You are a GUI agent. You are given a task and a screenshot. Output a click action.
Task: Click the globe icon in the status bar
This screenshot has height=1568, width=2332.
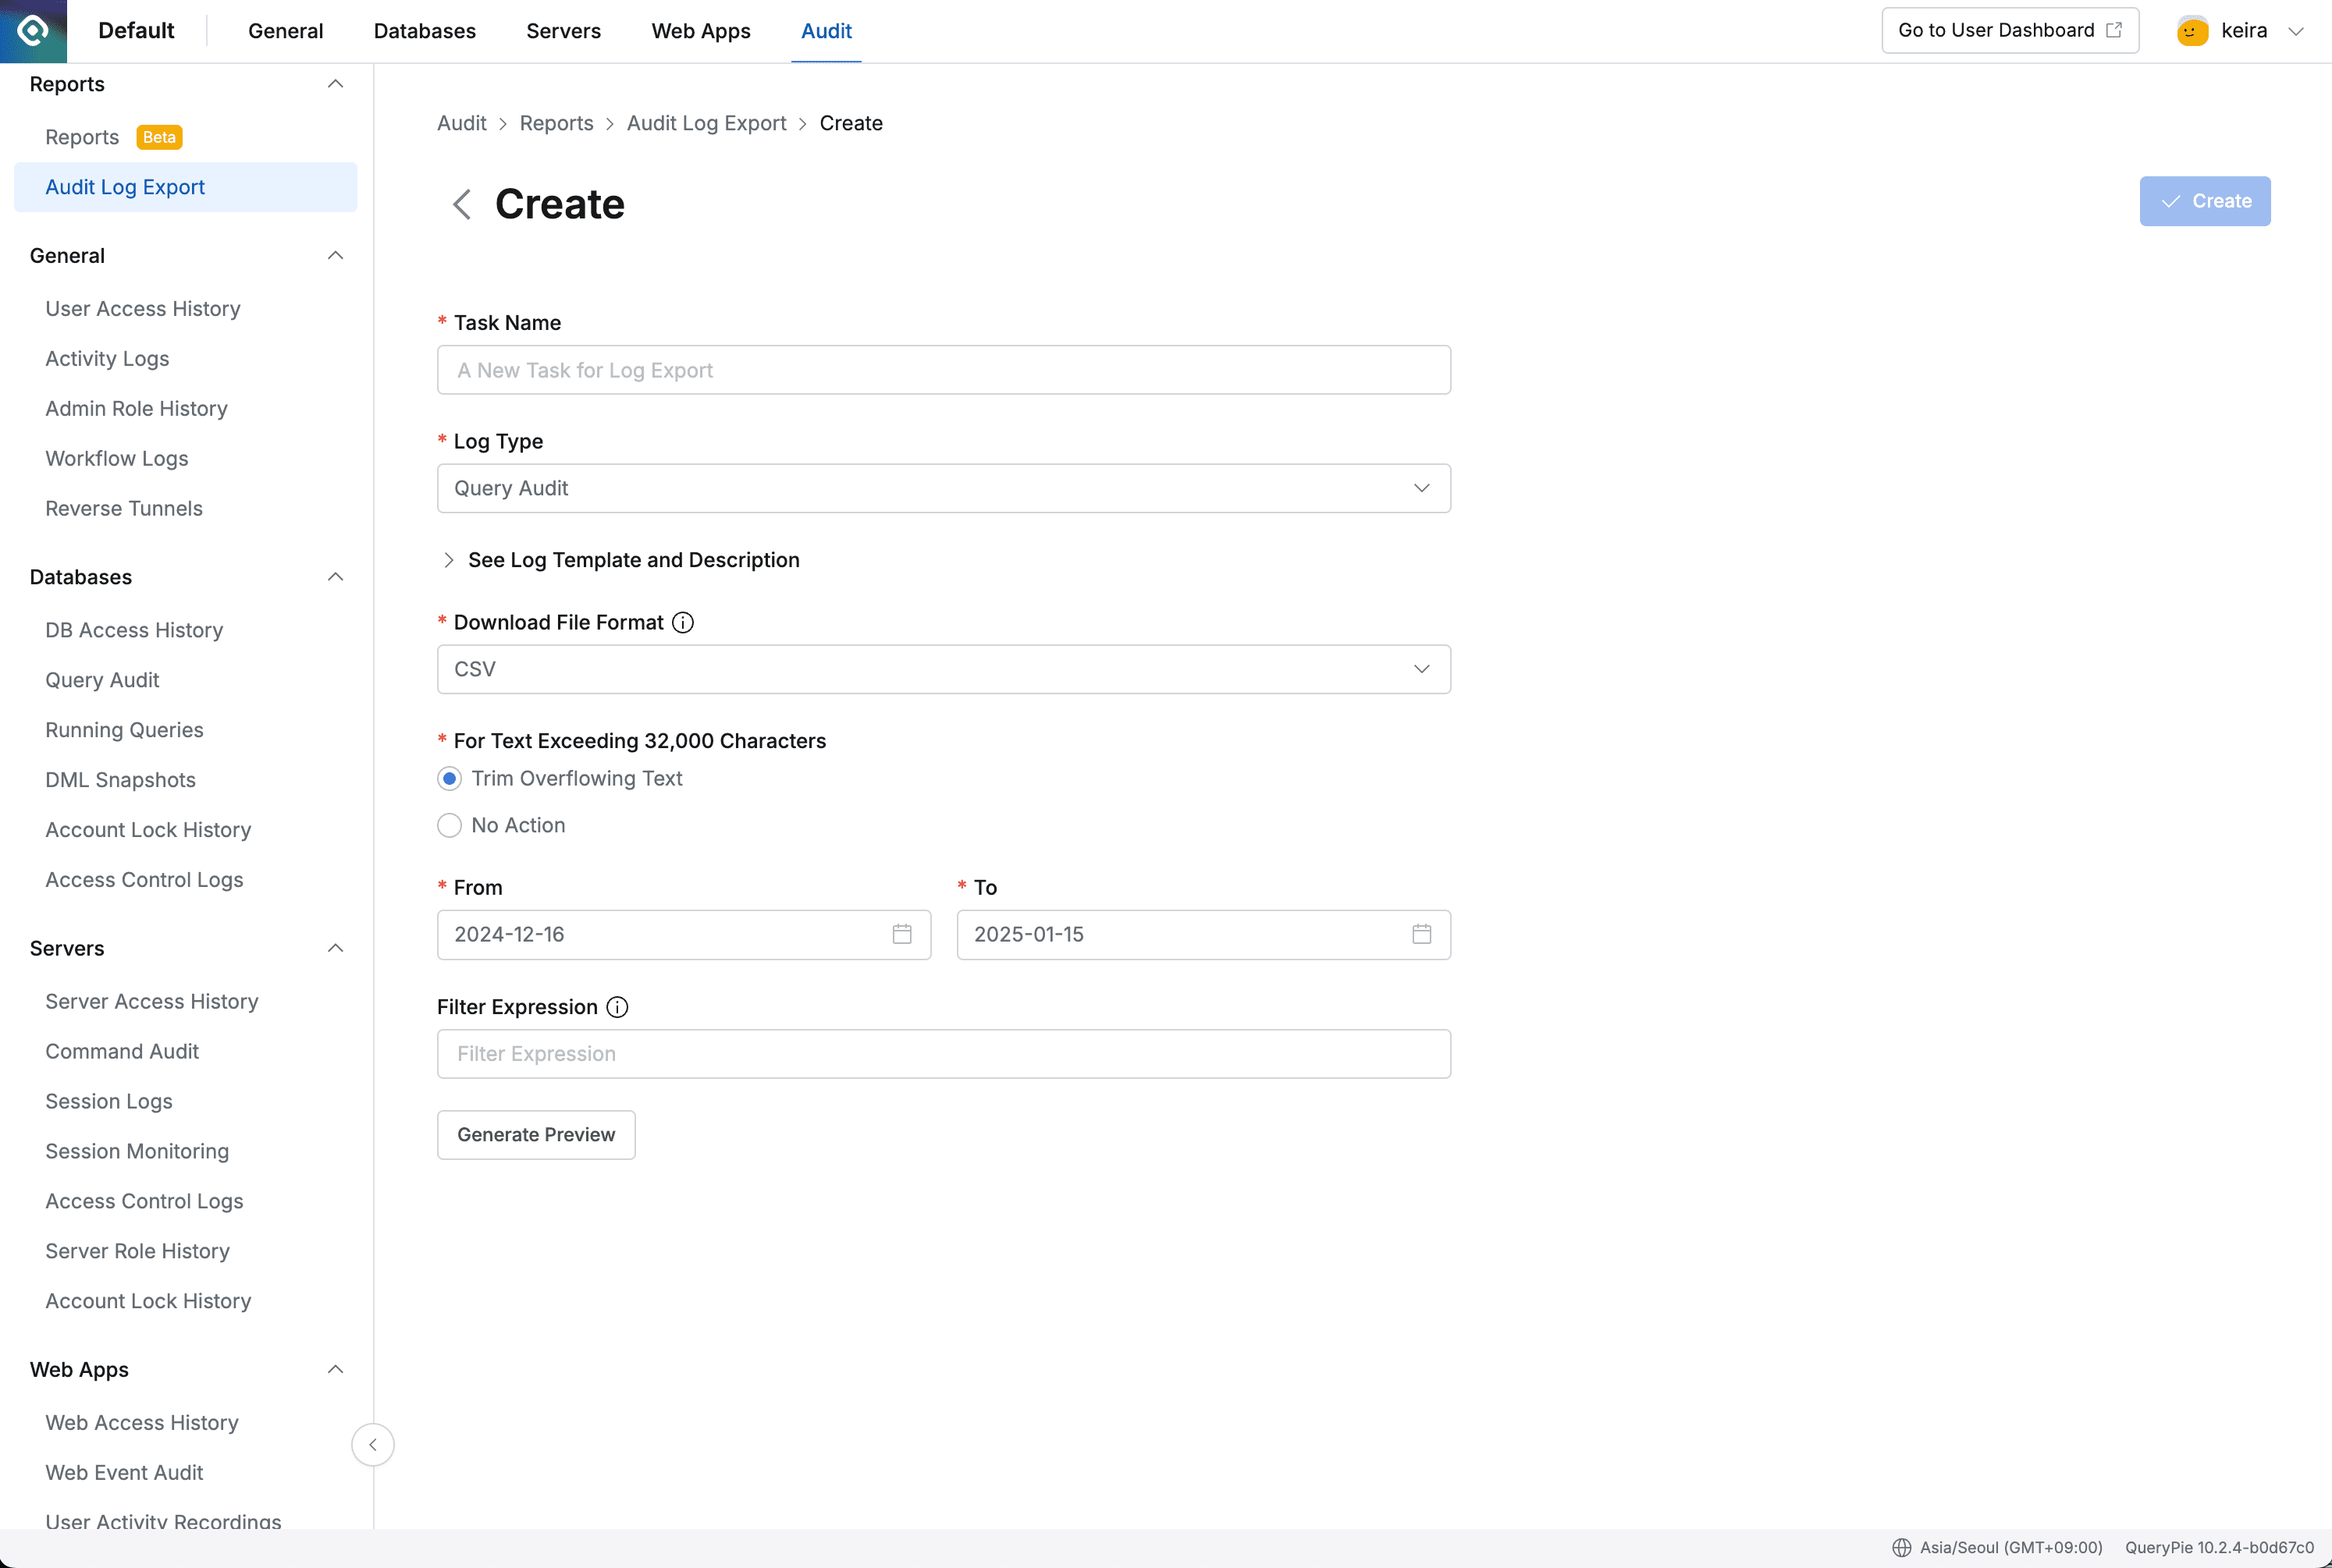coord(1902,1547)
